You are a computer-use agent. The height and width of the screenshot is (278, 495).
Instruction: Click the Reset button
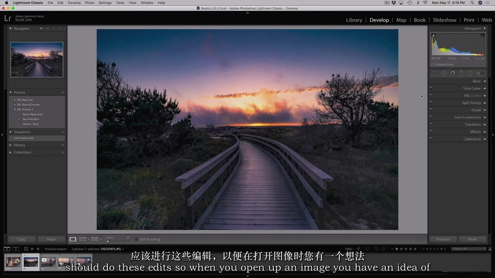pyautogui.click(x=472, y=239)
